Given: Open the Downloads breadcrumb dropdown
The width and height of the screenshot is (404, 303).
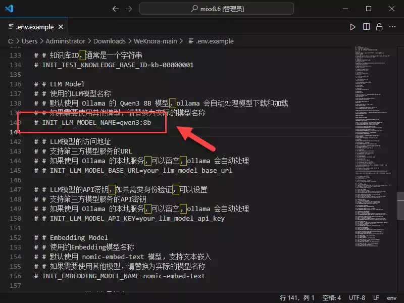Looking at the screenshot, I should [x=109, y=41].
